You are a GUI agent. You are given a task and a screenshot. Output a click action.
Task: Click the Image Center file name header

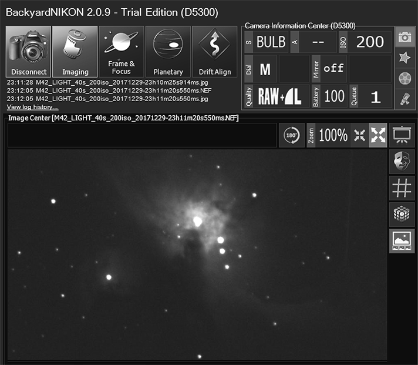tap(123, 118)
